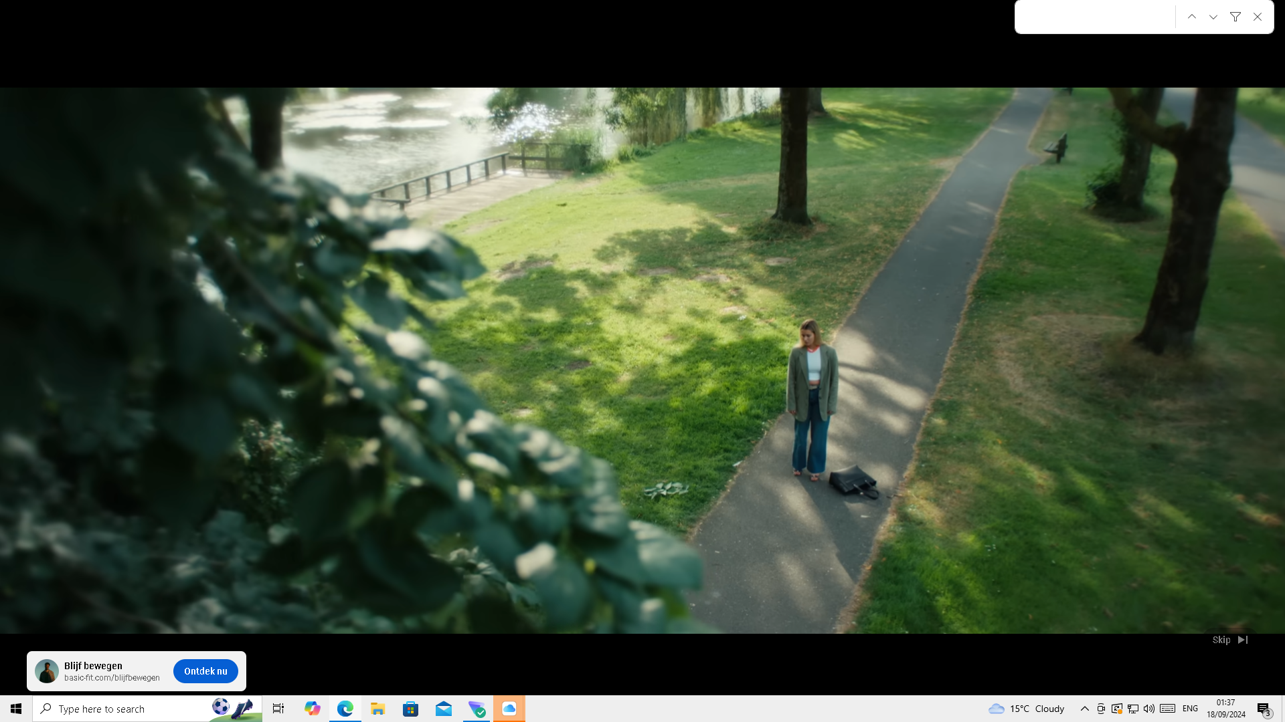Click the find on page text field
Screen dimensions: 1285x722
[1095, 17]
